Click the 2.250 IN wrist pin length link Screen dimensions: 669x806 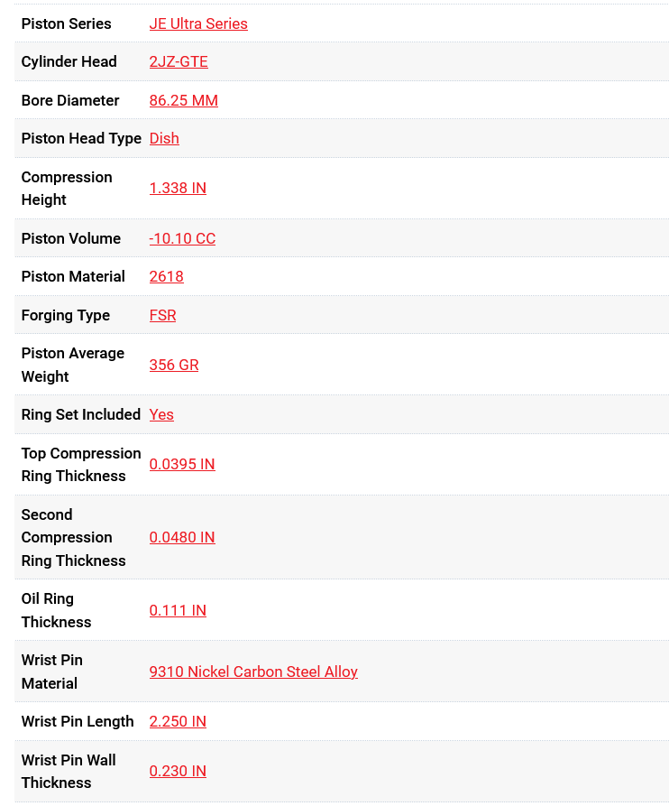(x=178, y=721)
